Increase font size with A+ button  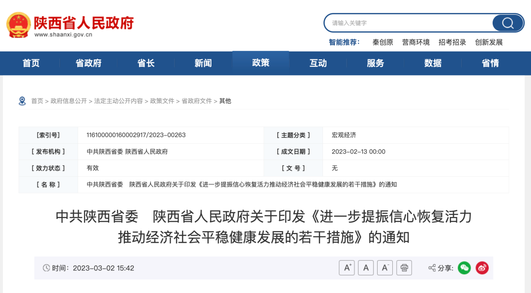(x=347, y=268)
